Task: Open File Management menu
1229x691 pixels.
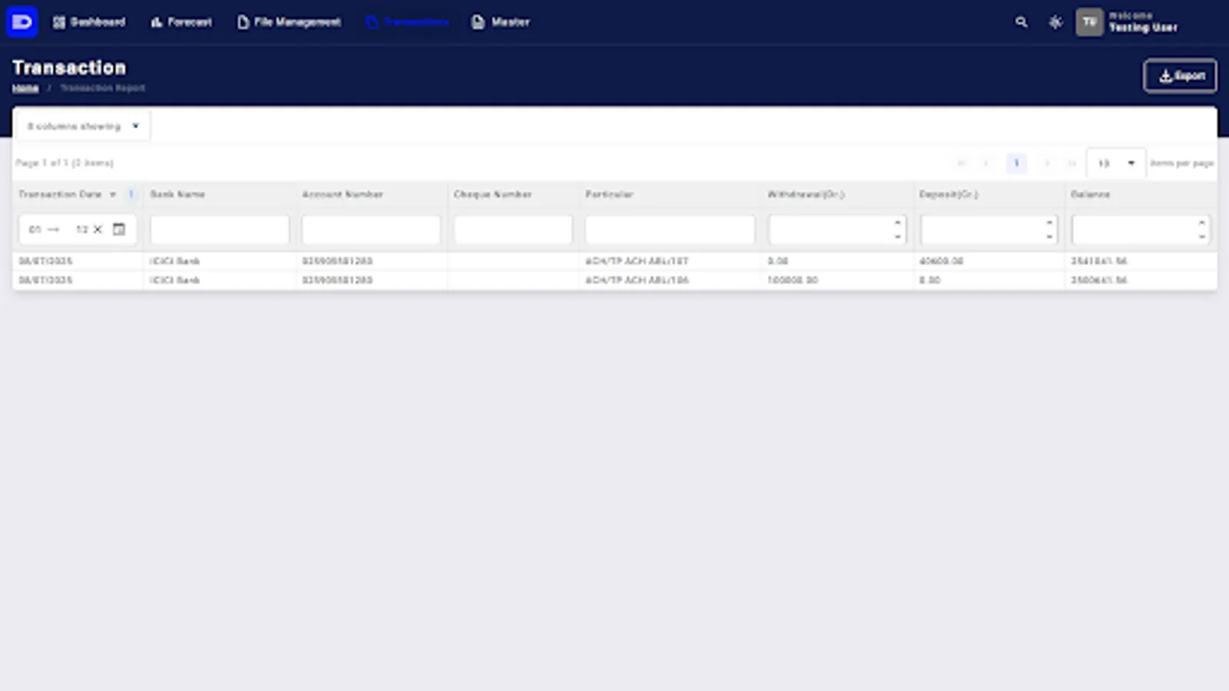Action: pos(289,22)
